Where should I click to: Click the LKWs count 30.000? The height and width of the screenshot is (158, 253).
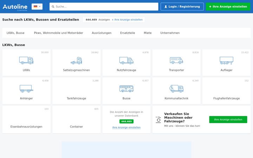pyautogui.click(x=45, y=52)
